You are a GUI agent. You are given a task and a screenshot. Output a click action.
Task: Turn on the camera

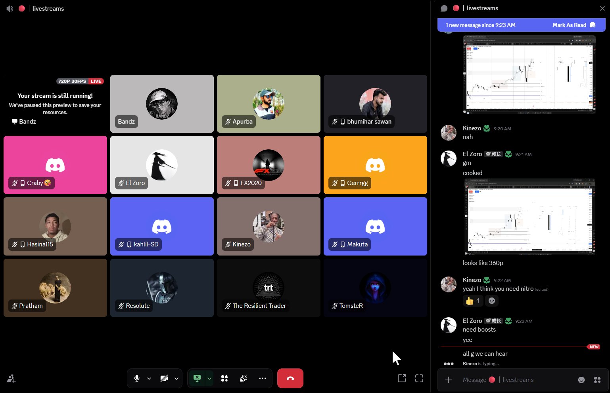tap(164, 378)
